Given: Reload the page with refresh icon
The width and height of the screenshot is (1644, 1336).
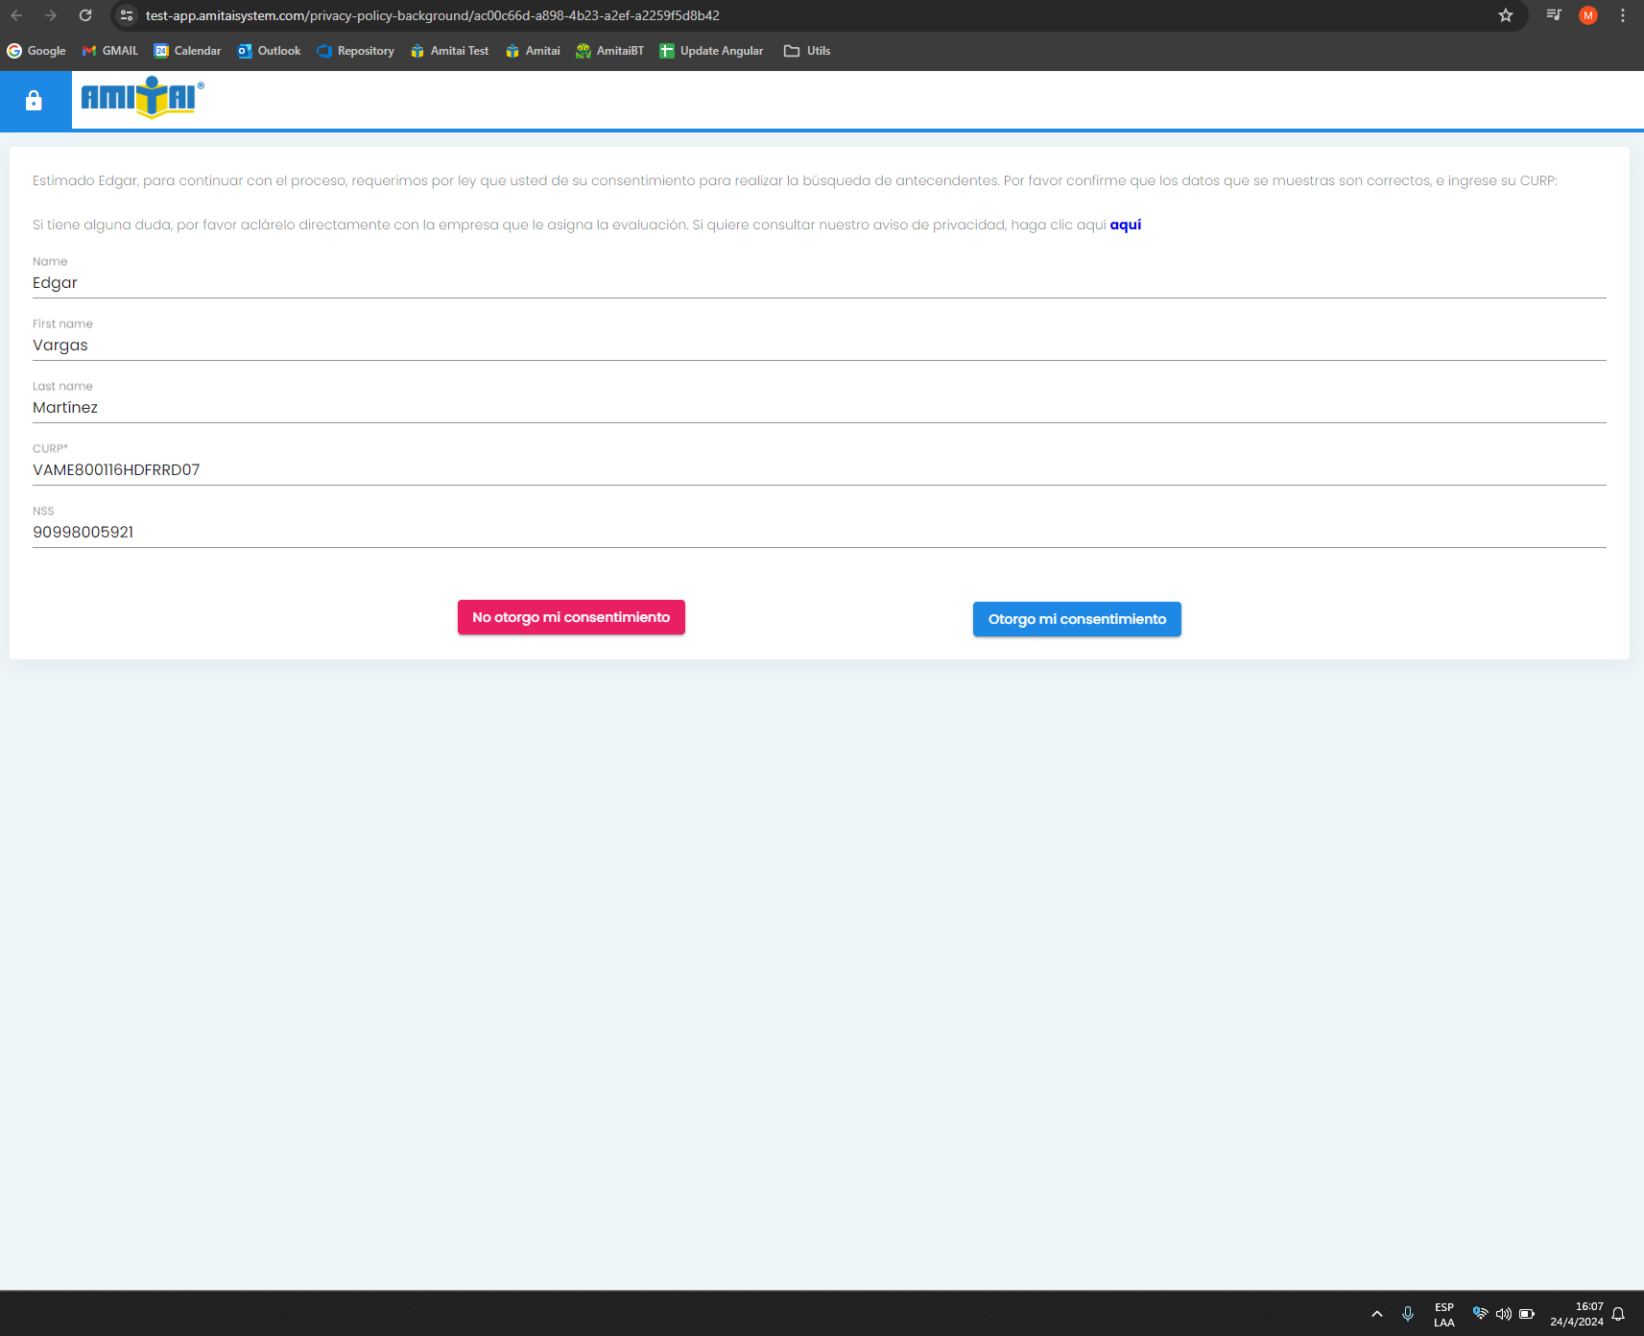Looking at the screenshot, I should click(85, 15).
